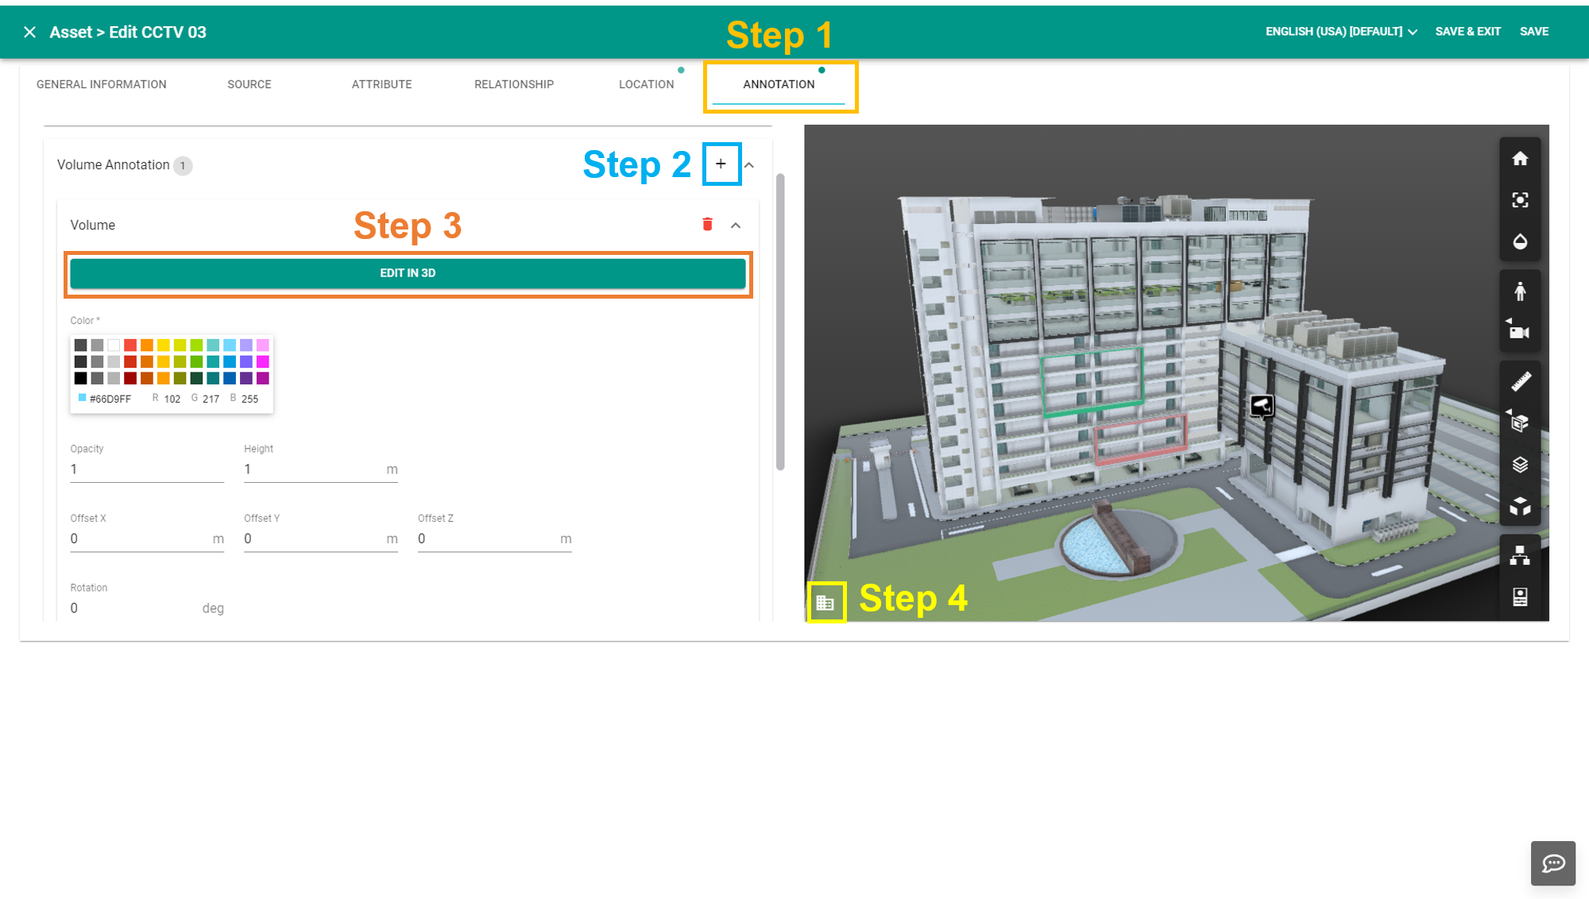Click the G value 217 field

tap(211, 399)
